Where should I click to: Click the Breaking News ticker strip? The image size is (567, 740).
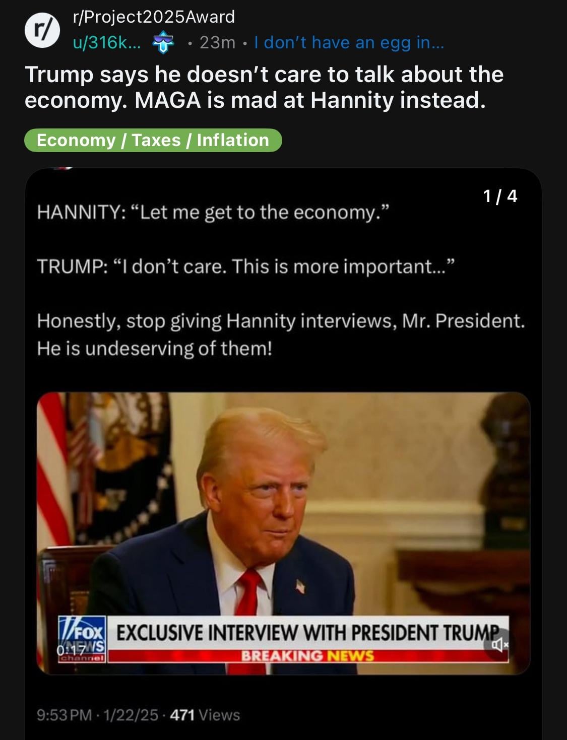point(307,655)
